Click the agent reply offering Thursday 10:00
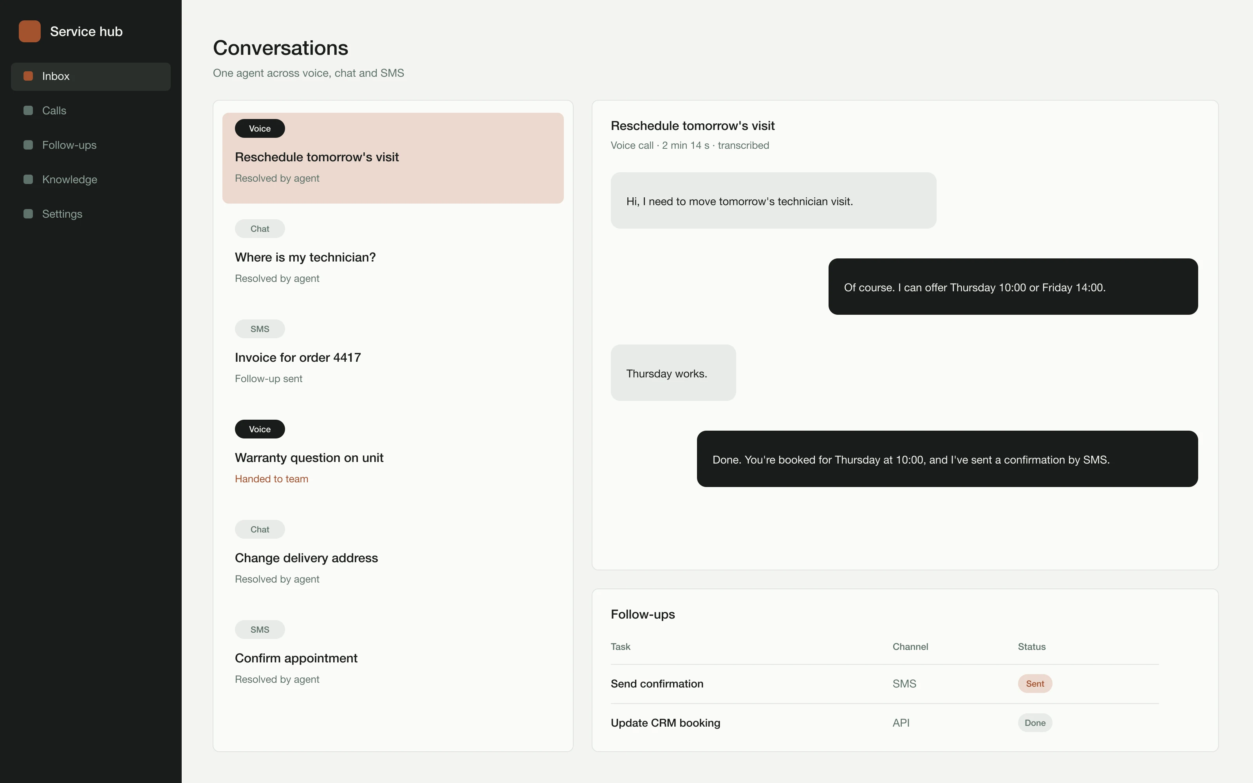The image size is (1253, 783). tap(1013, 286)
